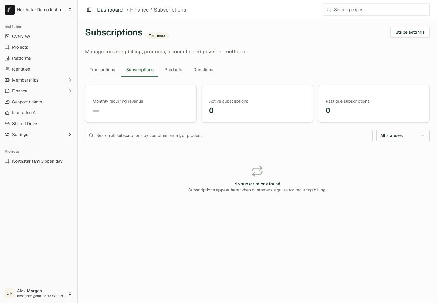Expand the Memberships submenu chevron
Screen dimensions: 437x303
(x=70, y=80)
